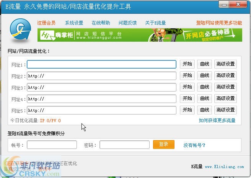Open 高级设置 for 网址4
251x178 pixels.
[225, 98]
